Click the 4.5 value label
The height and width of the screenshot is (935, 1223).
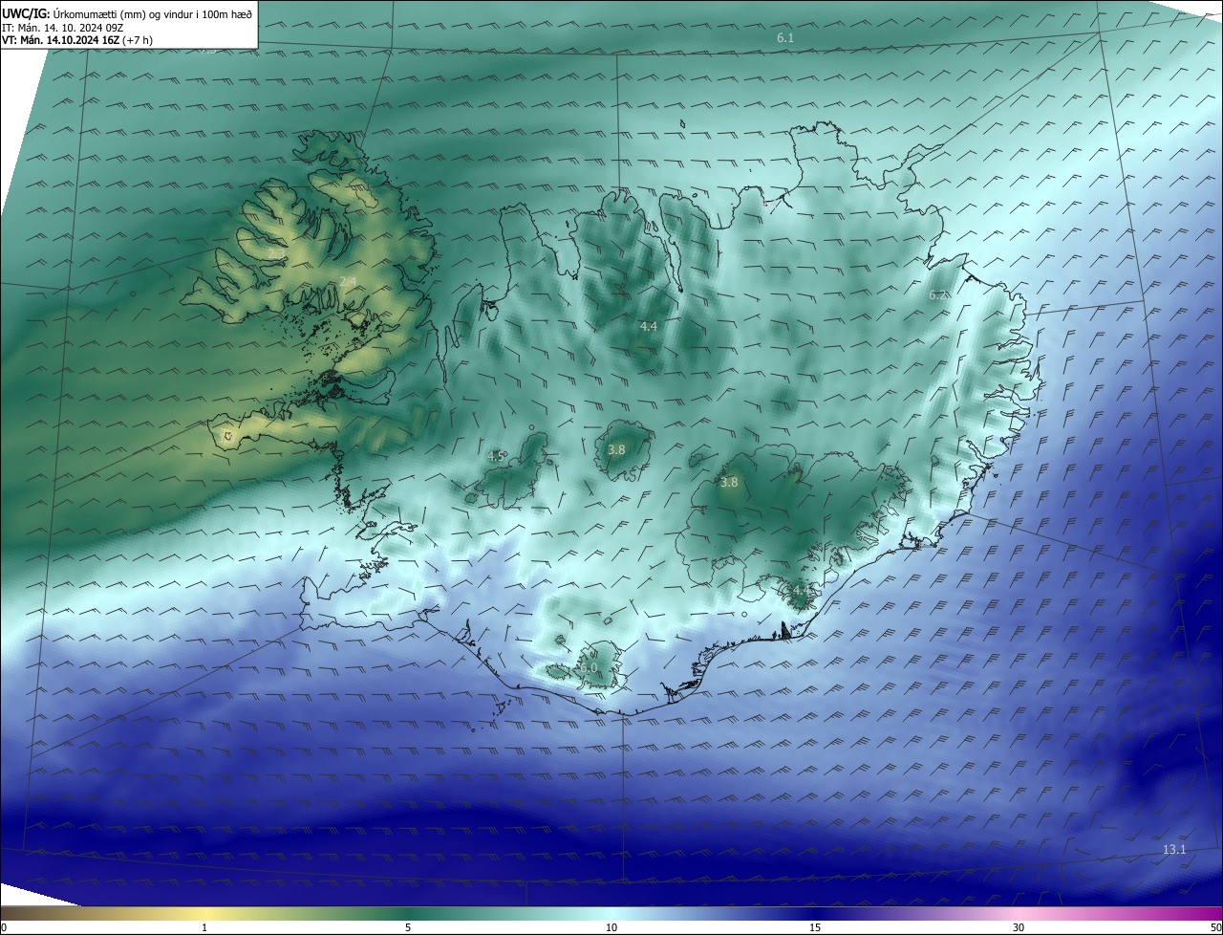496,456
